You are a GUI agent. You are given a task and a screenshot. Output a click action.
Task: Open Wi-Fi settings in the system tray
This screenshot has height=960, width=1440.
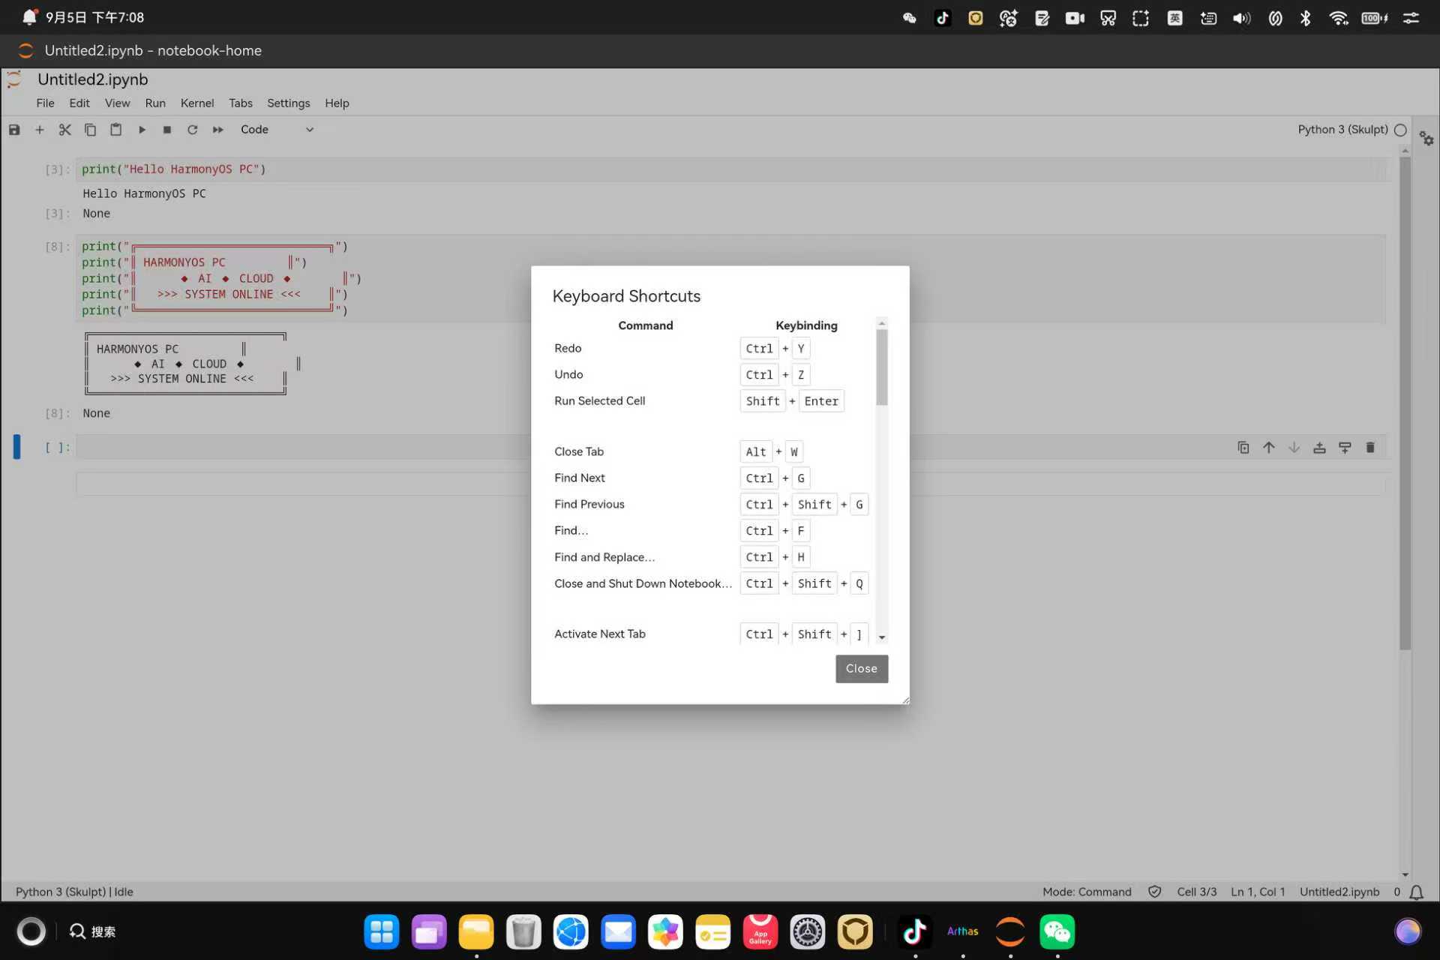click(1339, 18)
